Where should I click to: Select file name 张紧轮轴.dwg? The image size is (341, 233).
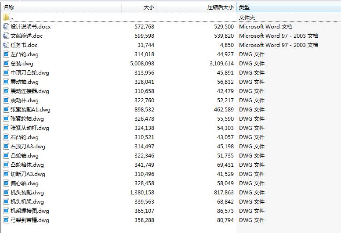[x=27, y=119]
